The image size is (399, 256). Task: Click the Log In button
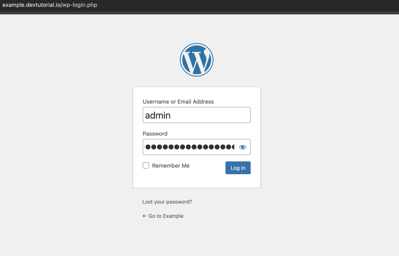pyautogui.click(x=238, y=168)
